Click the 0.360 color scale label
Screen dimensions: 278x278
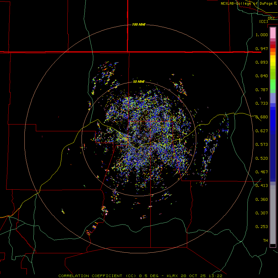pyautogui.click(x=262, y=200)
